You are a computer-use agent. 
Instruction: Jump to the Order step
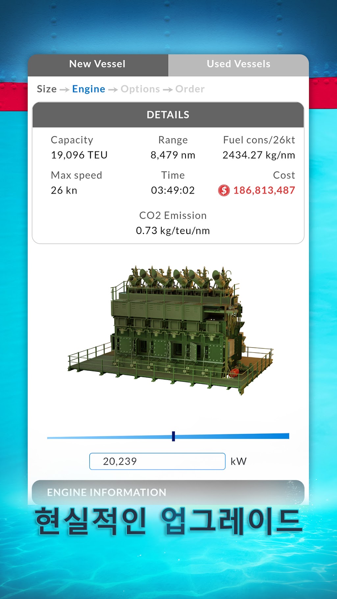[190, 89]
